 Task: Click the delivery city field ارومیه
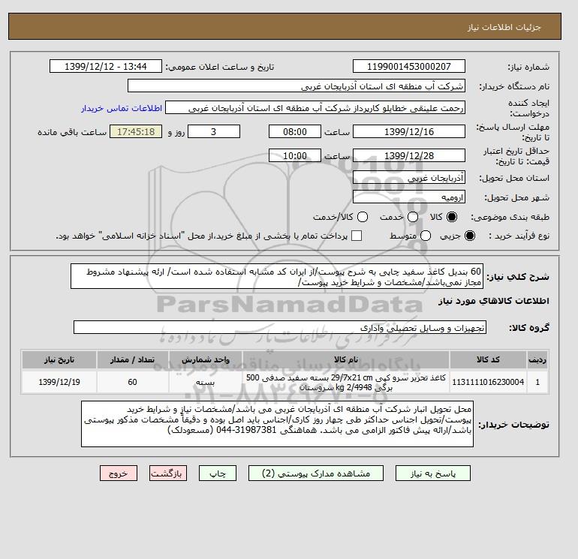pos(409,197)
